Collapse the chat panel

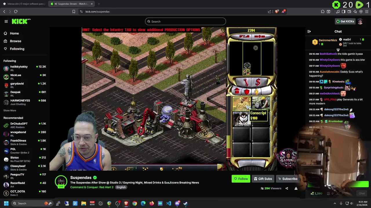click(x=309, y=31)
